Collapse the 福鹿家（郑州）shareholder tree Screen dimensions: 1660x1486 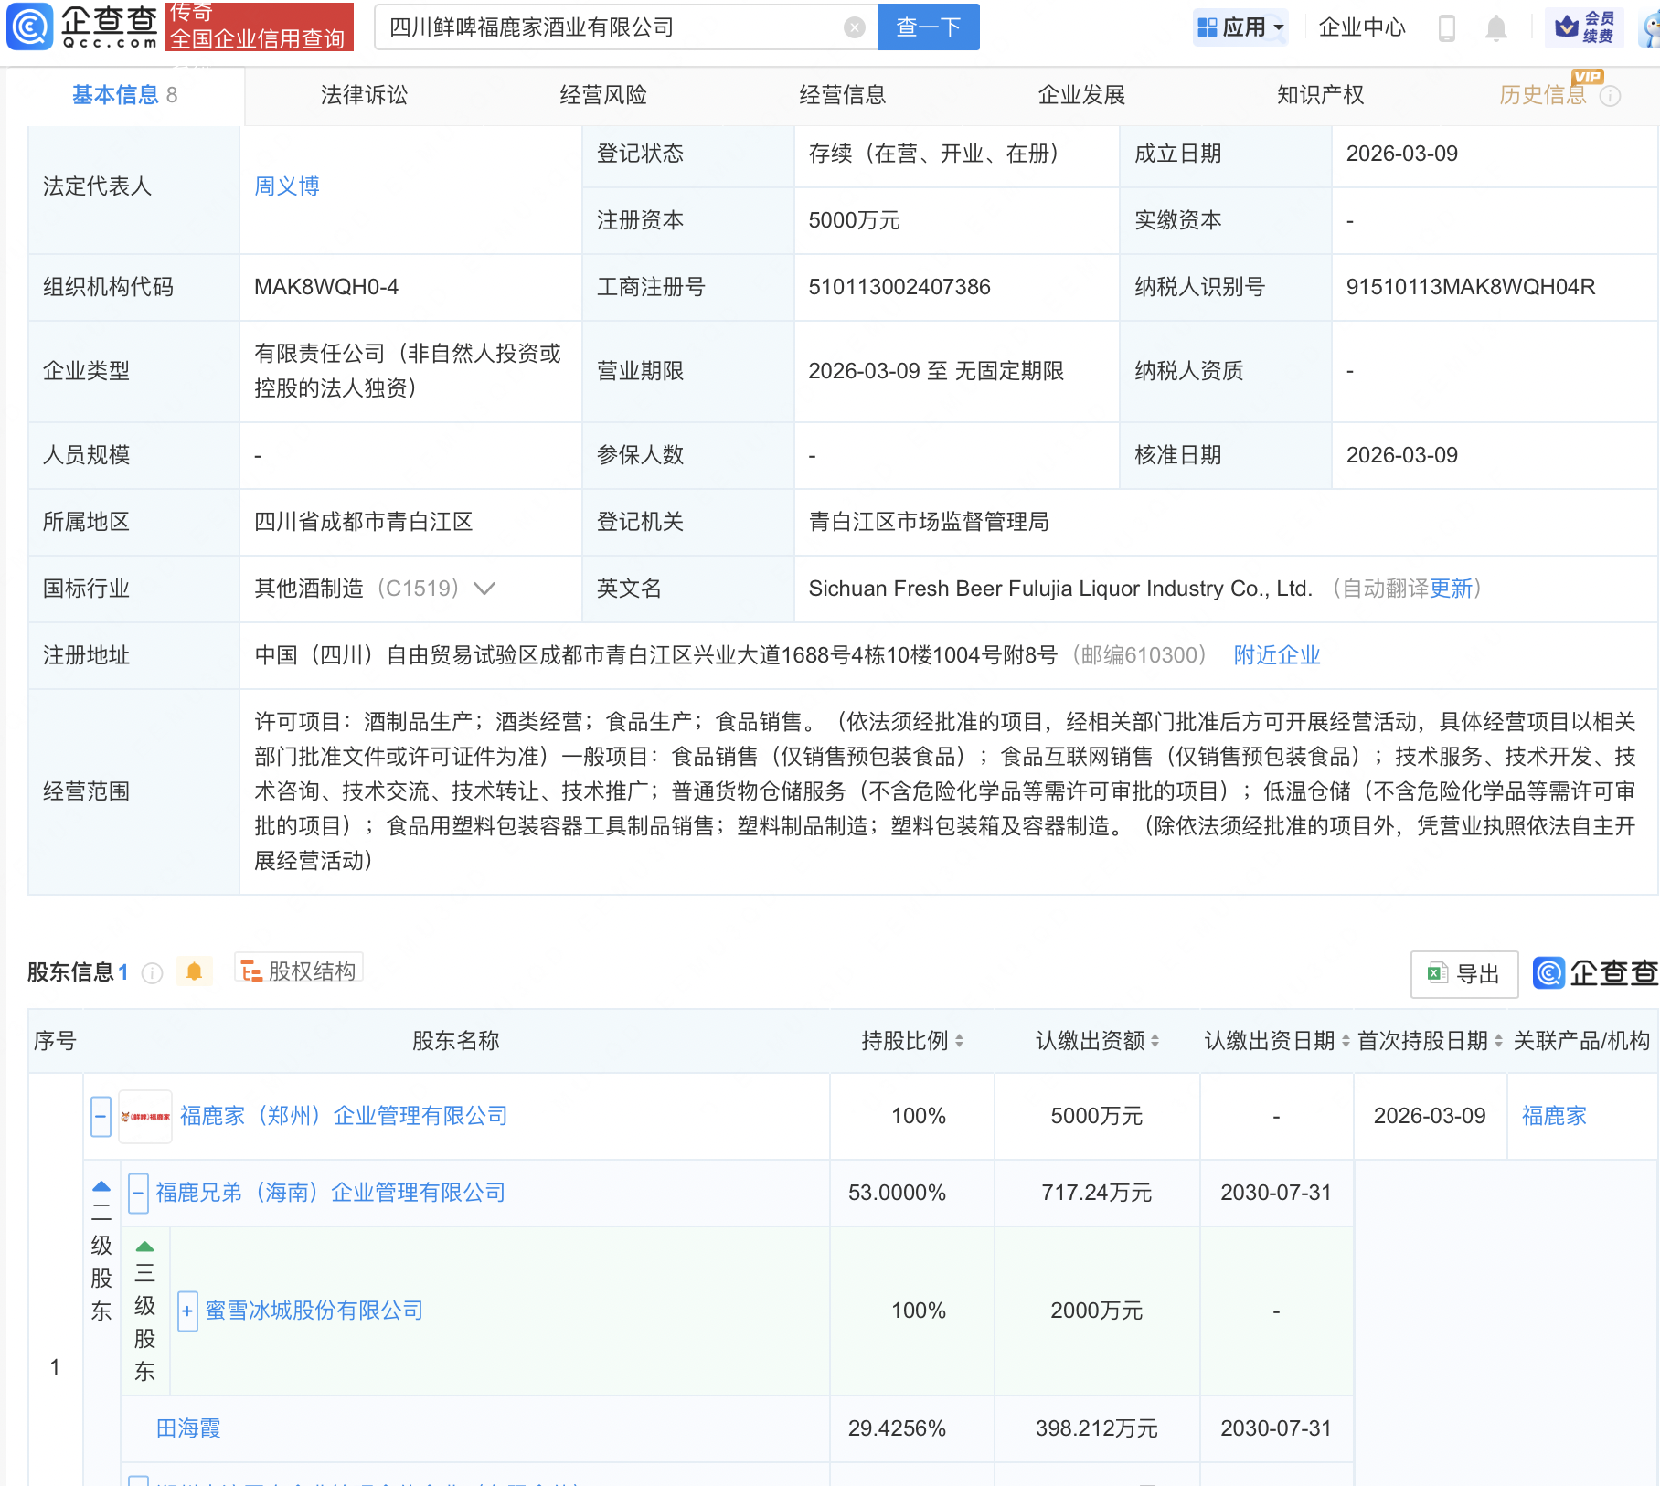[x=101, y=1117]
